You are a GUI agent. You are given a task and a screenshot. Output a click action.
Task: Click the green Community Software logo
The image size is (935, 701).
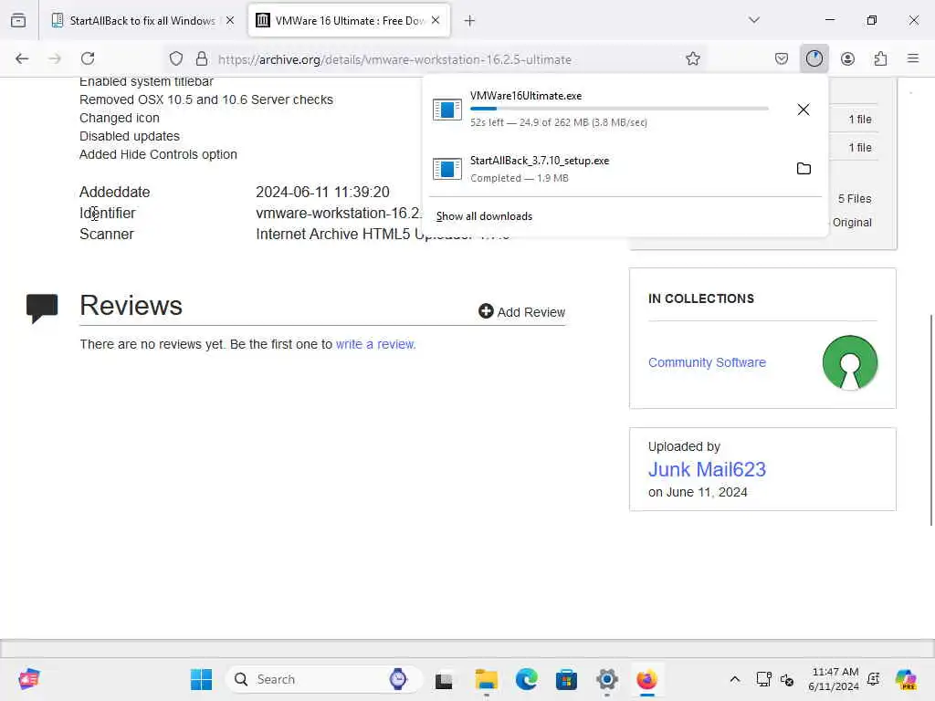coord(850,362)
